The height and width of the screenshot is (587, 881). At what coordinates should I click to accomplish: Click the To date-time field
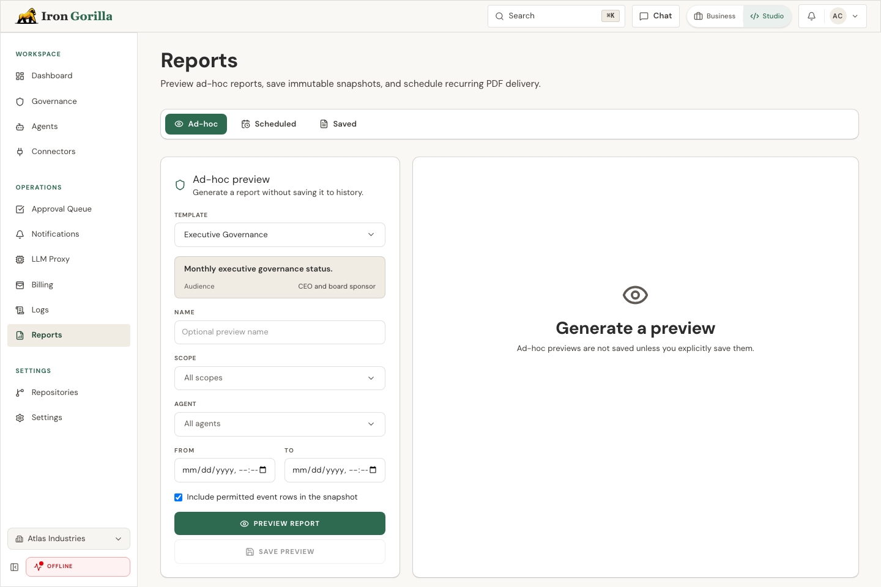pos(335,470)
